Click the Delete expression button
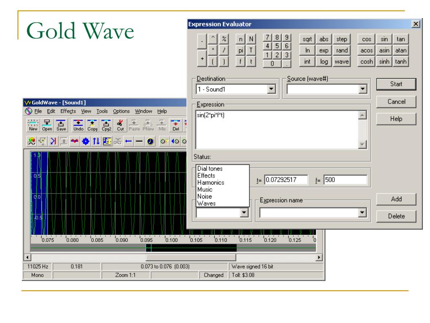This screenshot has height=323, width=430. [396, 216]
